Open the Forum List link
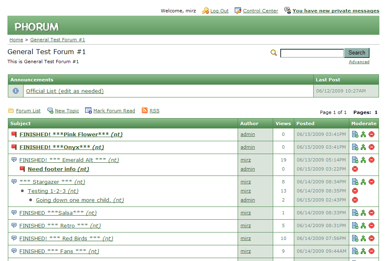This screenshot has height=261, width=386. 29,111
